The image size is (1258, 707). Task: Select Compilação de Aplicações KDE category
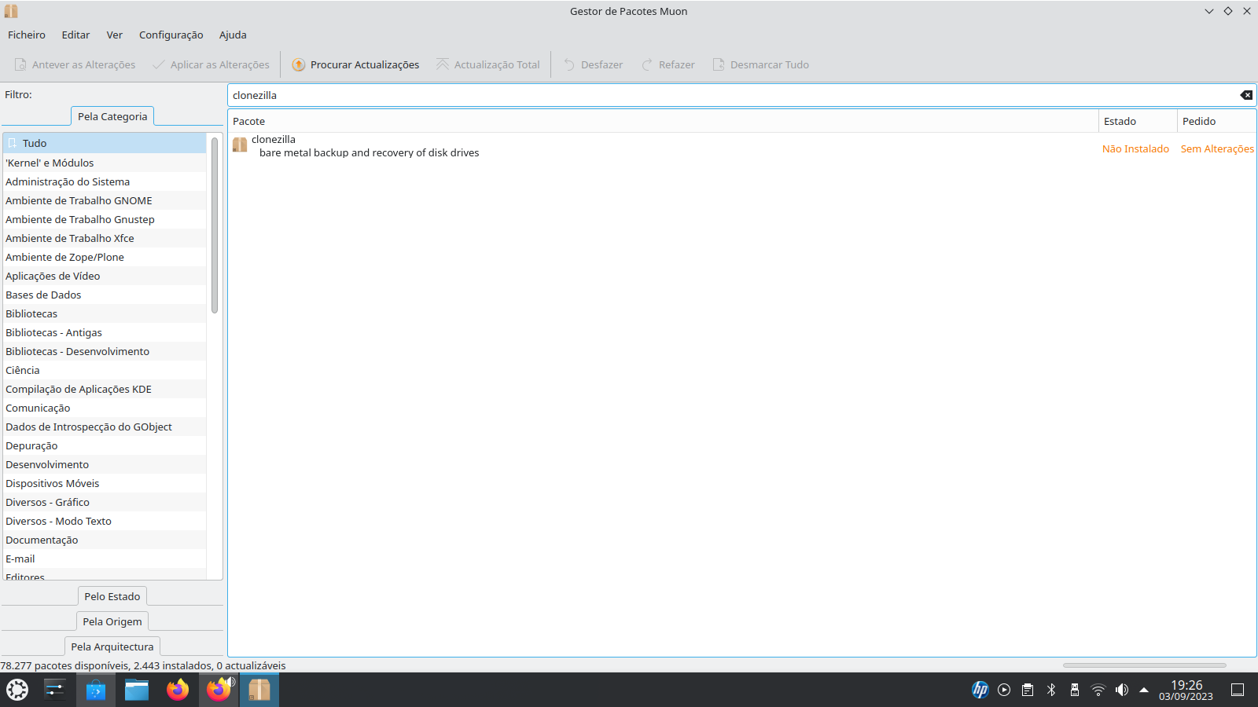point(105,389)
